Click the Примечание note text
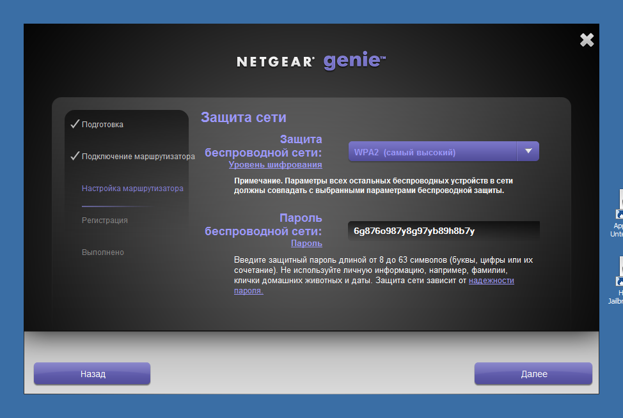The image size is (623, 418). (373, 185)
